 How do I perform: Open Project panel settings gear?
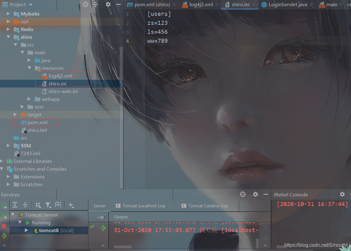(108, 4)
